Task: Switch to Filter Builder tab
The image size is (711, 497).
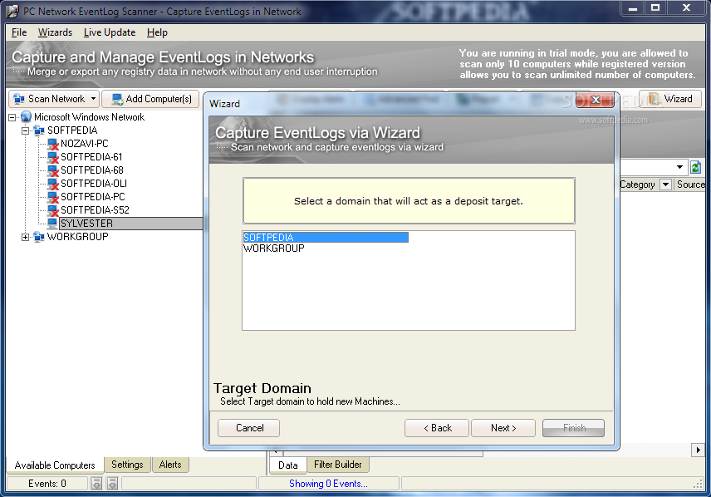Action: click(x=338, y=465)
